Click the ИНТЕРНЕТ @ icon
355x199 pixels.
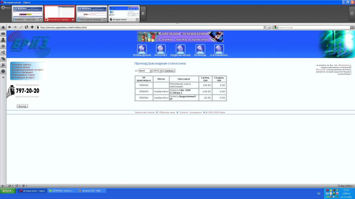click(x=161, y=49)
